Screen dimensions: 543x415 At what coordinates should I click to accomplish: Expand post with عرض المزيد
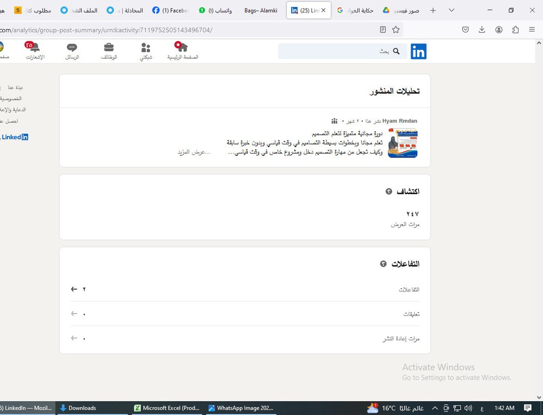pos(194,152)
